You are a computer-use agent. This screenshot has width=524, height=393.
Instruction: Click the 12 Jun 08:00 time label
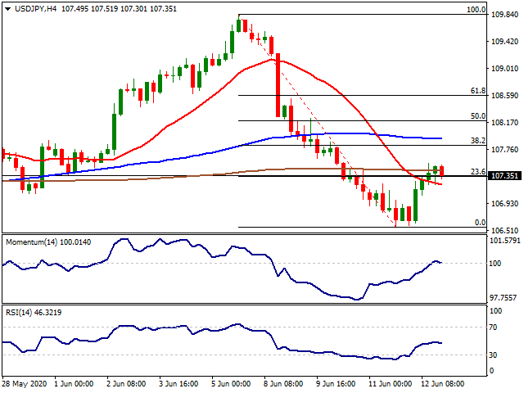tap(442, 384)
